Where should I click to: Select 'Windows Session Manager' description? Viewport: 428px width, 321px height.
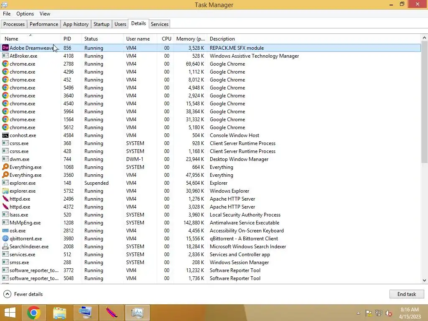tap(239, 262)
